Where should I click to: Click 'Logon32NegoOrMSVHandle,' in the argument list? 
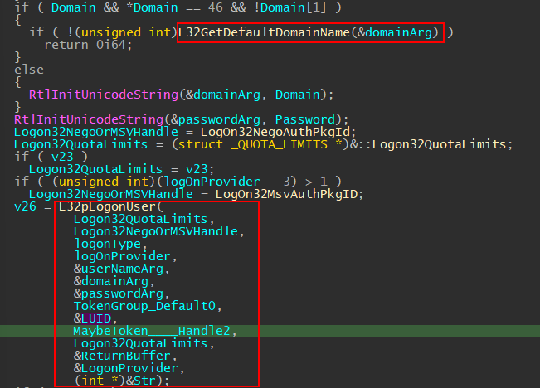tap(158, 231)
